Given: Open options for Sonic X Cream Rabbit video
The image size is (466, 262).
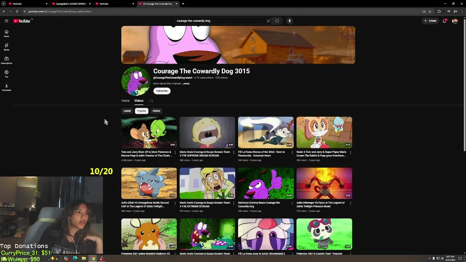Looking at the screenshot, I should tap(351, 152).
